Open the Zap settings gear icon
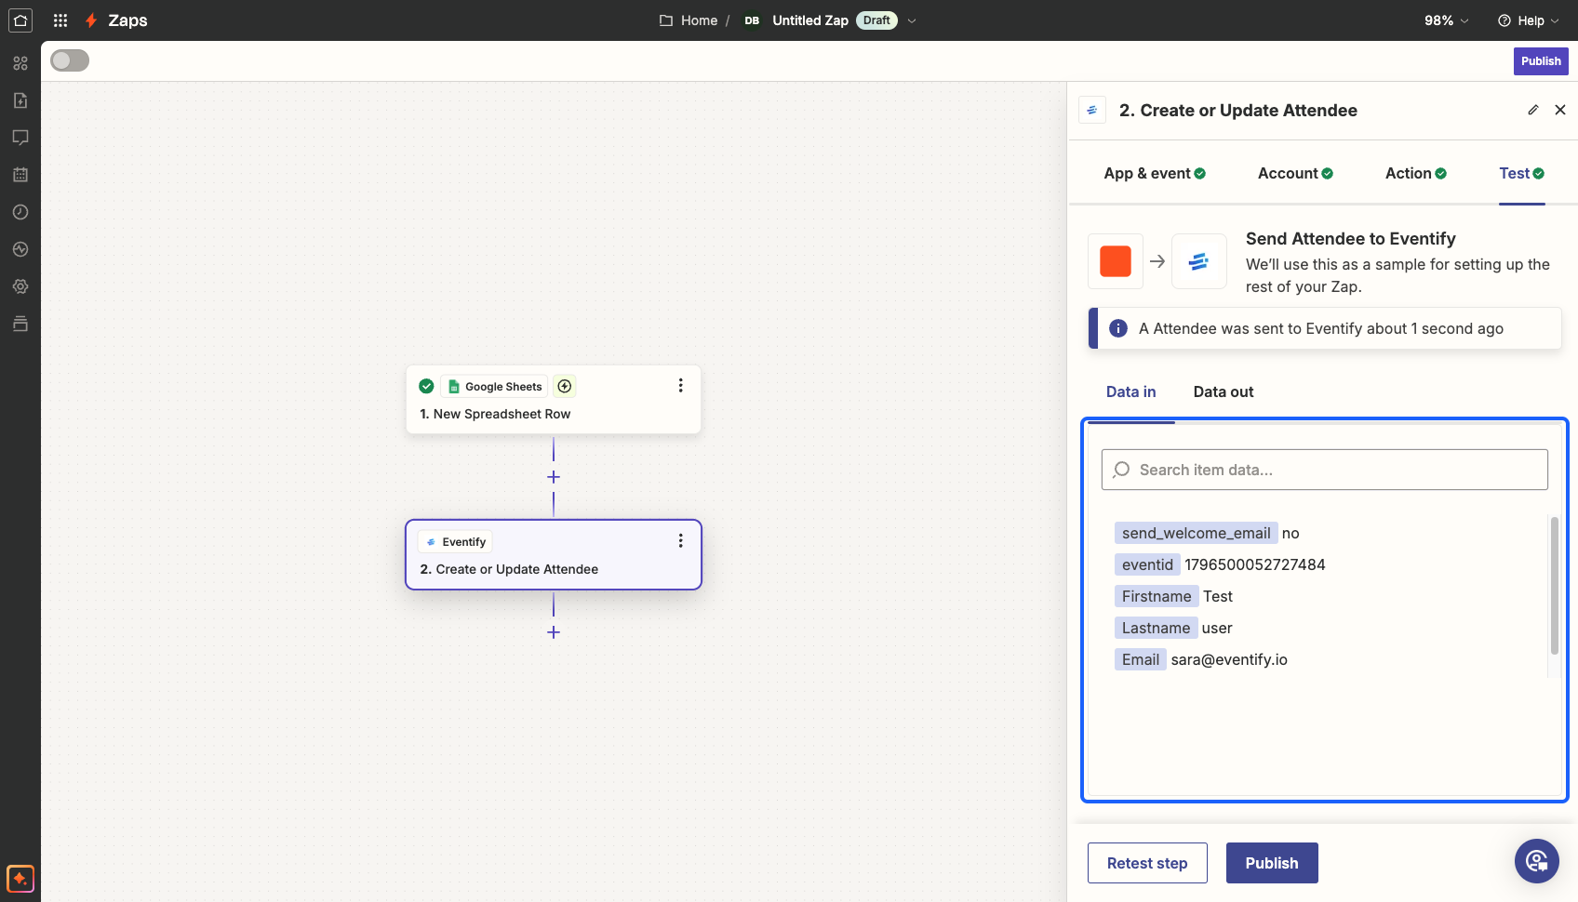Image resolution: width=1578 pixels, height=902 pixels. (20, 286)
